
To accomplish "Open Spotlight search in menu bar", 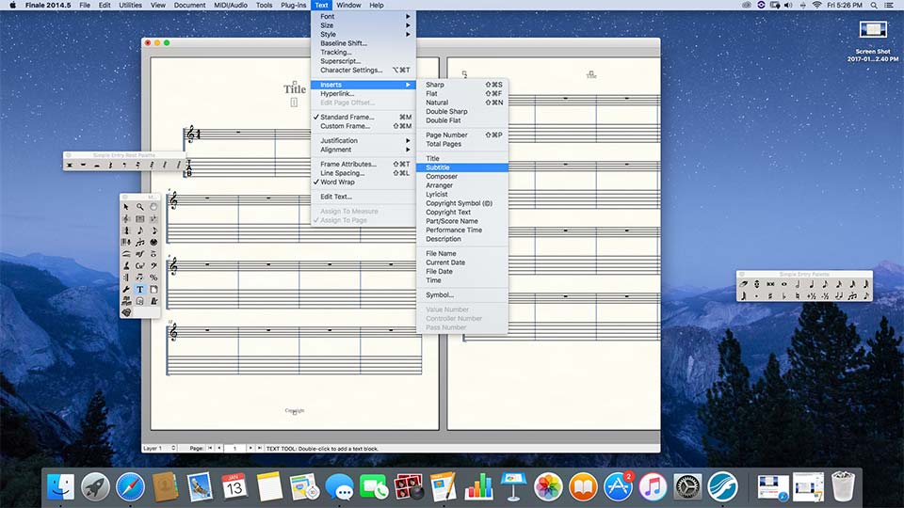I will [874, 6].
